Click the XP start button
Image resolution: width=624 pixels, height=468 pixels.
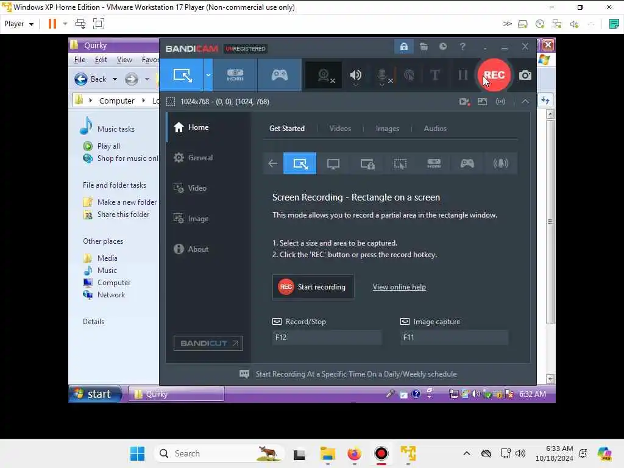click(95, 394)
